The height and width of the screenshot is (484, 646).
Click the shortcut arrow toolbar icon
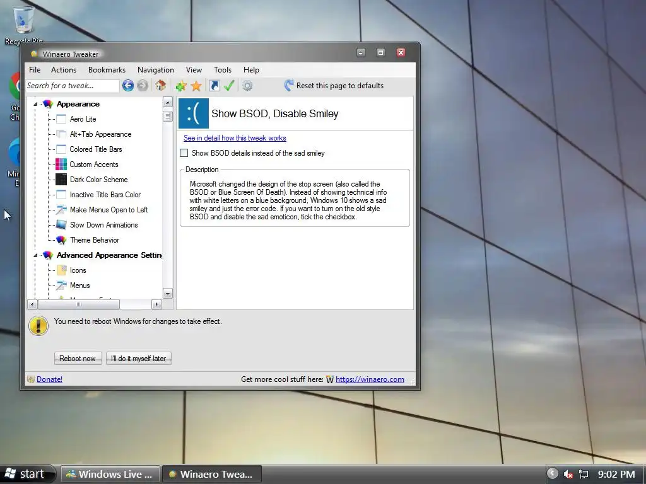click(214, 86)
